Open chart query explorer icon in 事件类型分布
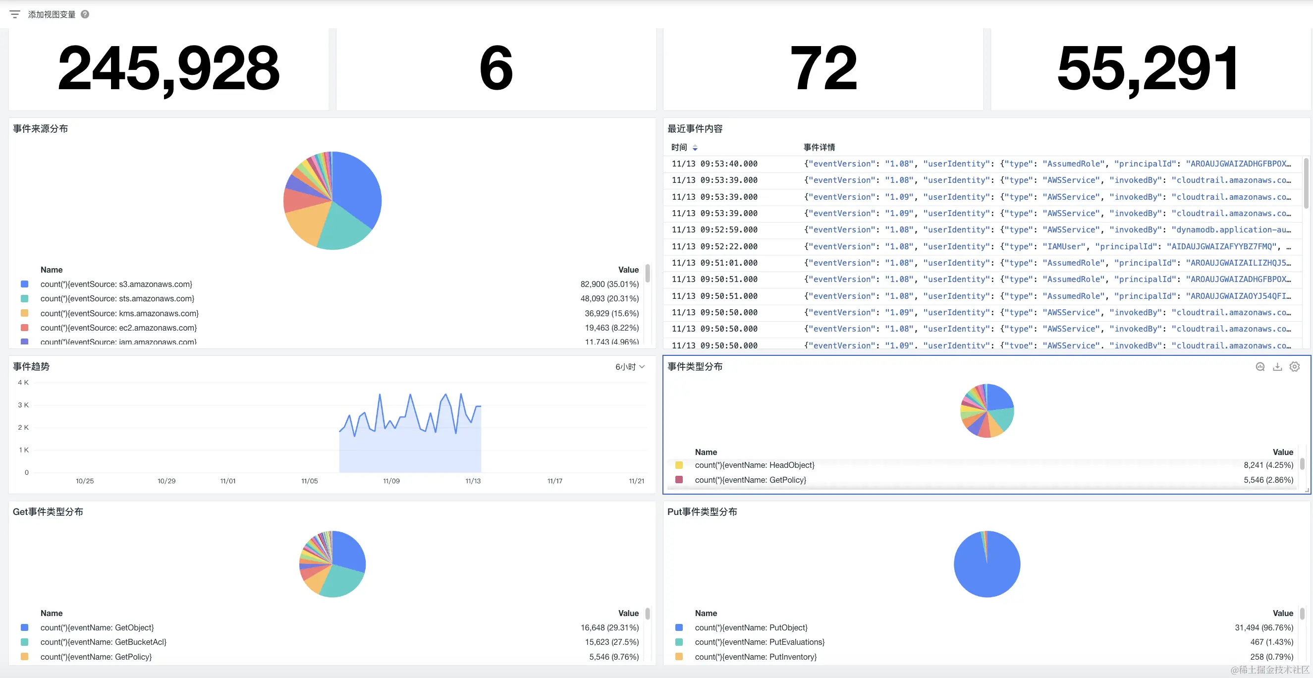Screen dimensions: 1313x678 pos(1260,367)
